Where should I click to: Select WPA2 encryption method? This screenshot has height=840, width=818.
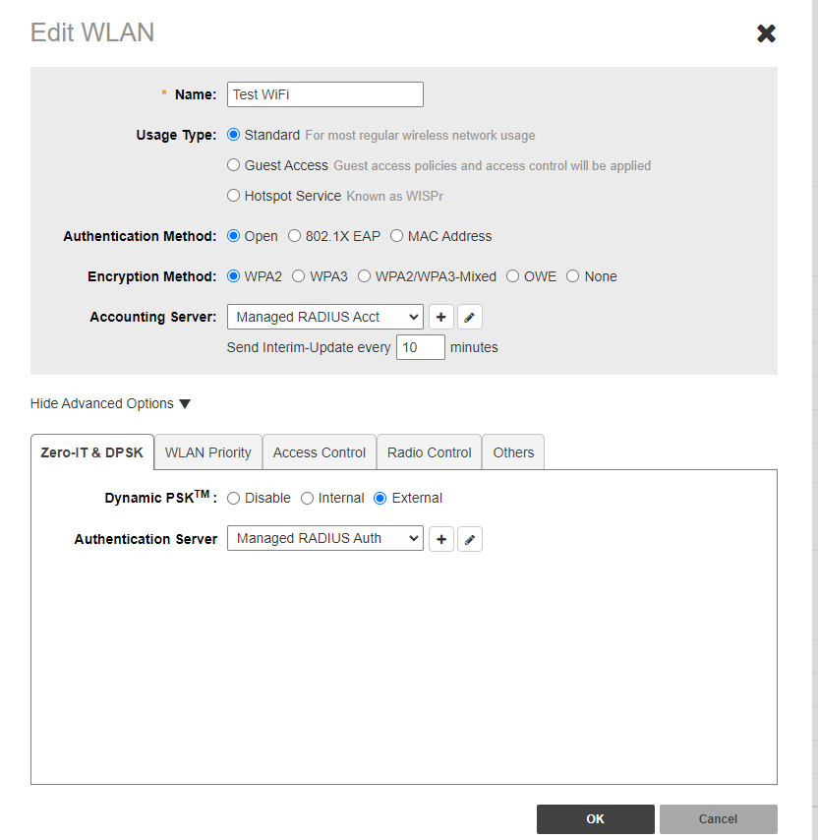(233, 276)
